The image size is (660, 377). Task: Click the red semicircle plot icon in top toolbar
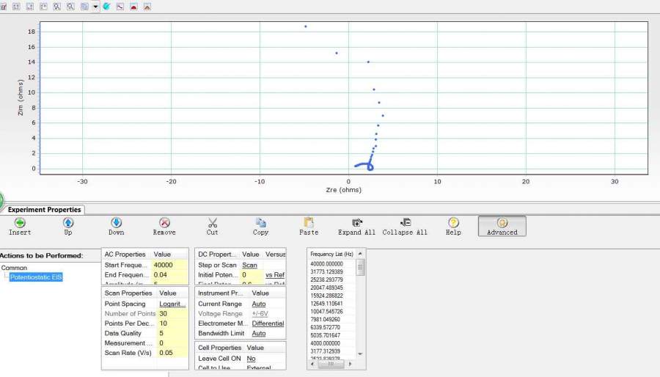pos(133,7)
